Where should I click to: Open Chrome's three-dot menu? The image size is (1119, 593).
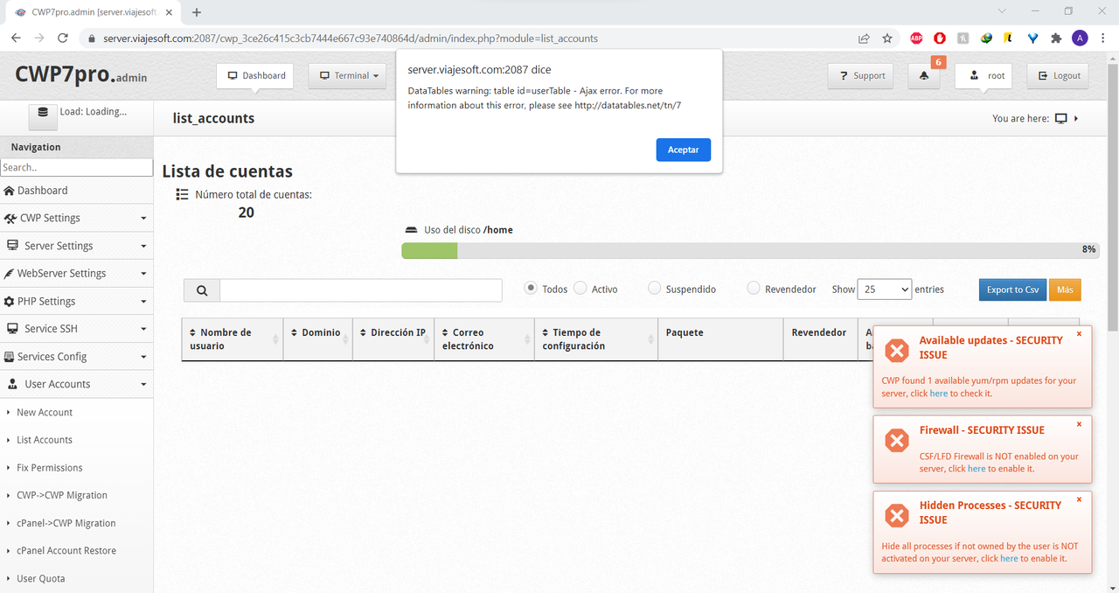pos(1103,38)
